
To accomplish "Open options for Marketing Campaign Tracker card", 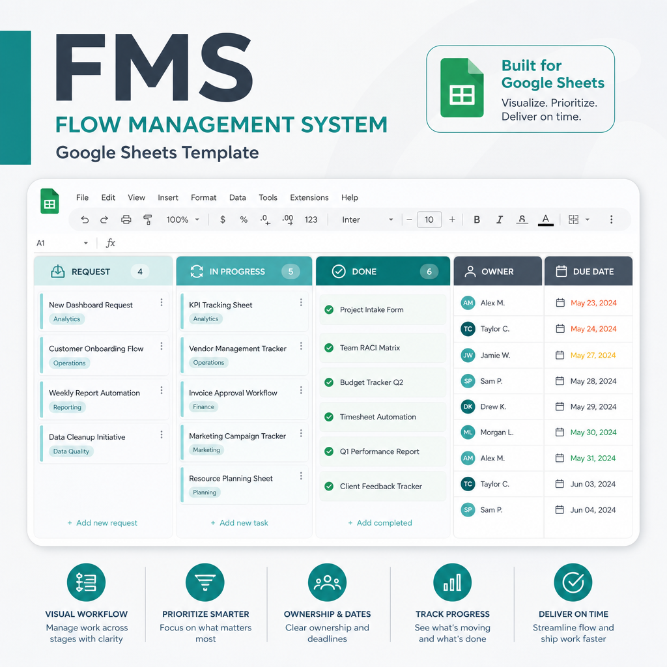I will tap(301, 433).
